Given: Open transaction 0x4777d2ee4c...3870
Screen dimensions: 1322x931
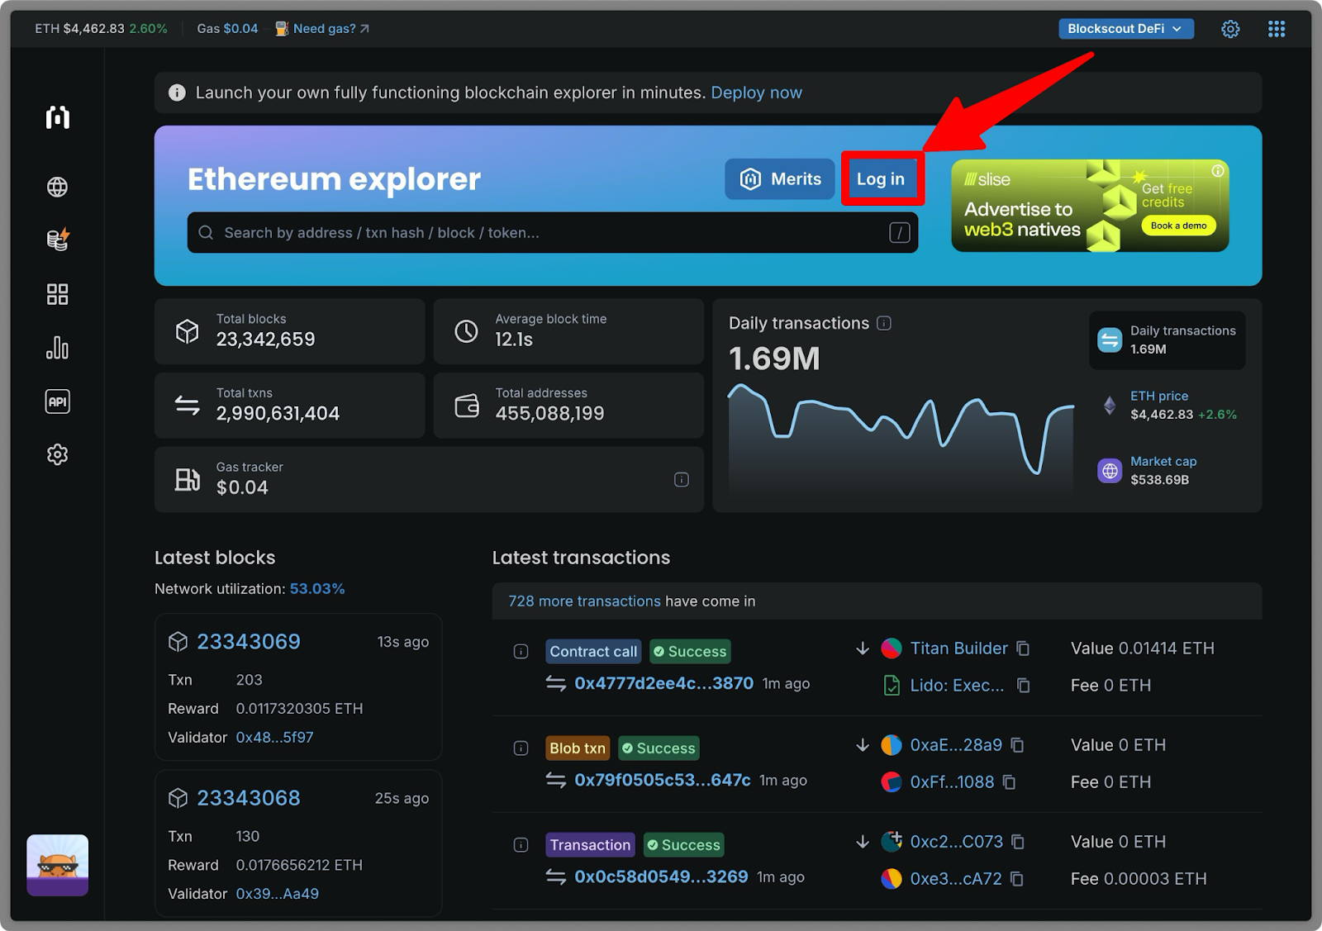Looking at the screenshot, I should 663,683.
